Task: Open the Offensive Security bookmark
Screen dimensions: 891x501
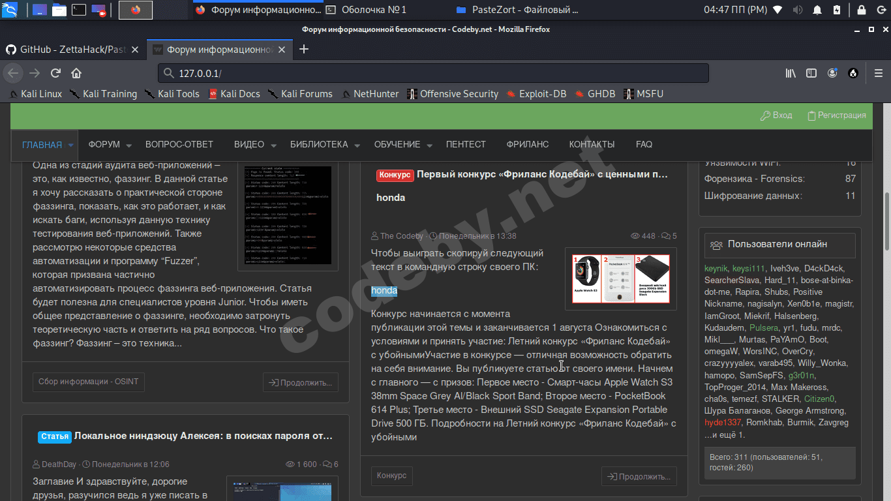Action: click(453, 94)
